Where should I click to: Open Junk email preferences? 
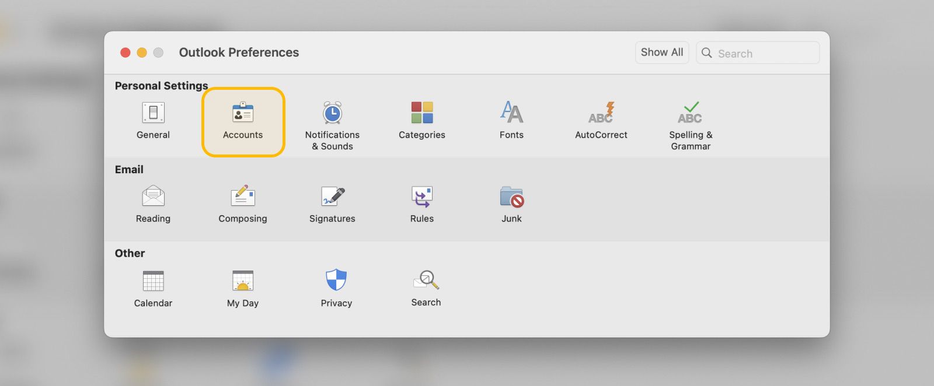pos(511,205)
